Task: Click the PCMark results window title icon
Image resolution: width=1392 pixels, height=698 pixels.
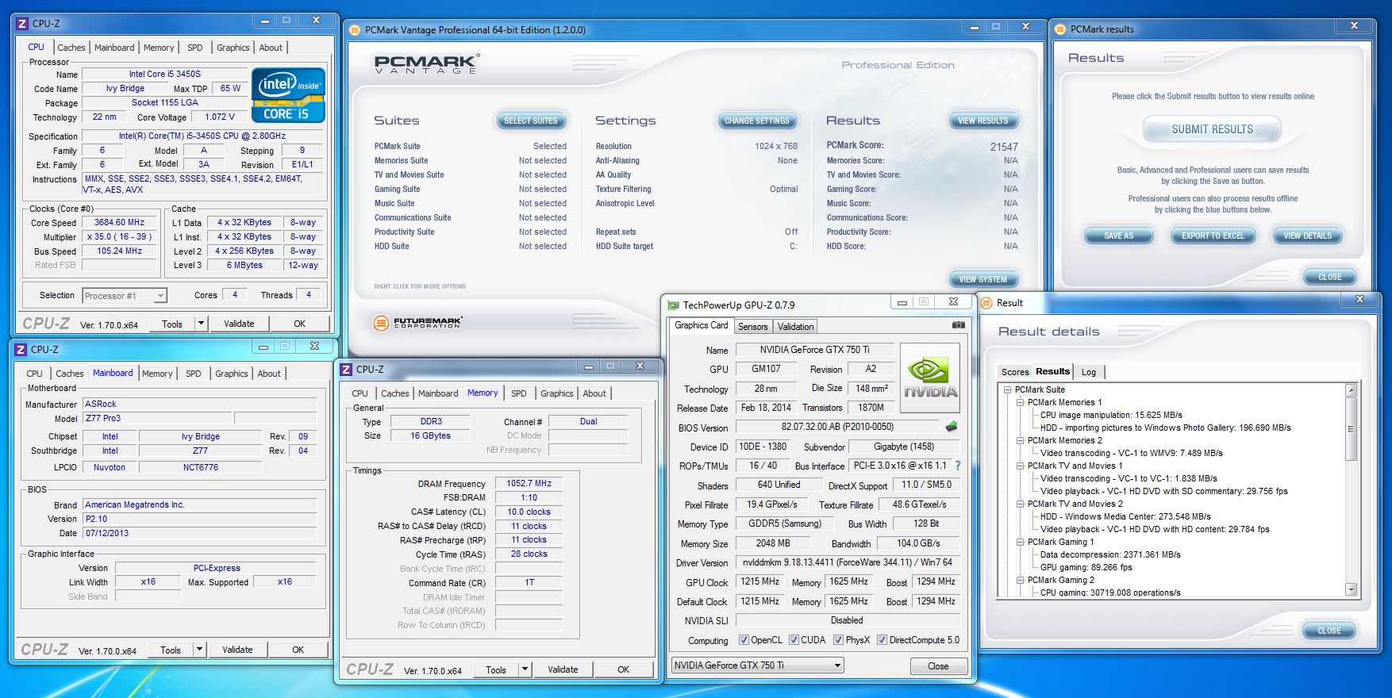Action: (1060, 29)
